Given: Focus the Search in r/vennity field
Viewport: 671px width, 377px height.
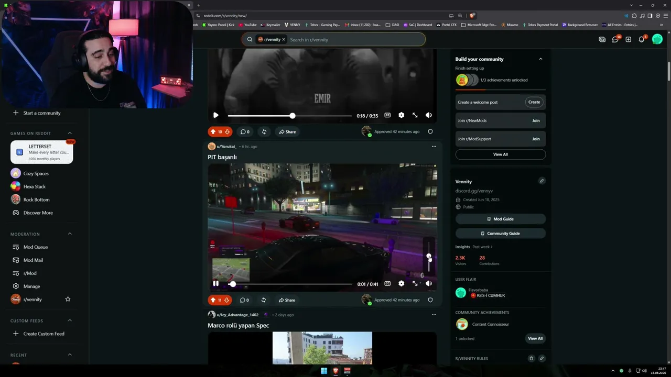Looking at the screenshot, I should click(355, 40).
